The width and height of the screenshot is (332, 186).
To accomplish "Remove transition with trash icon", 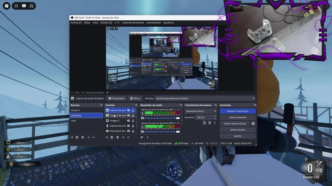I will 210,123.
